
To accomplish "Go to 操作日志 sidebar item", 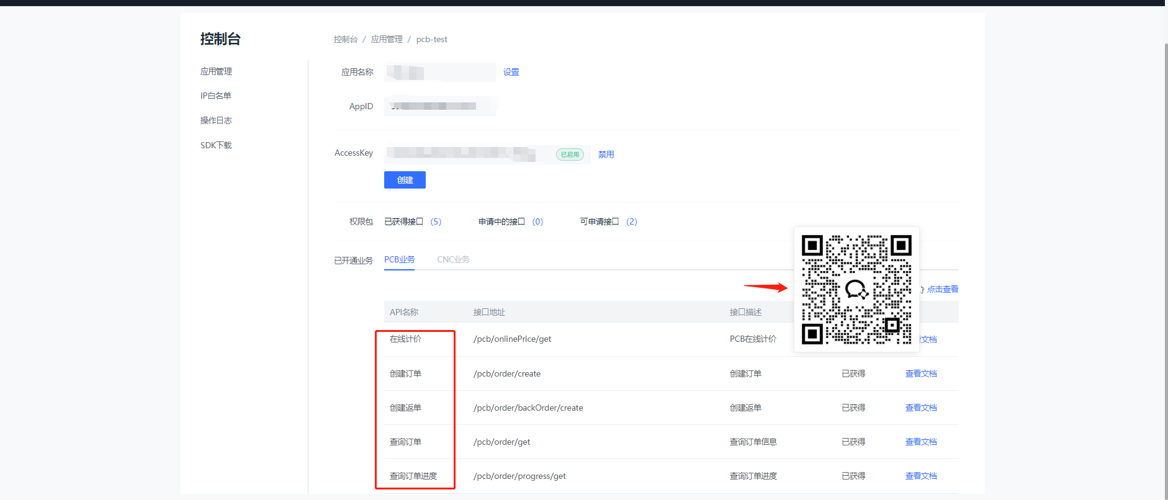I will coord(216,120).
